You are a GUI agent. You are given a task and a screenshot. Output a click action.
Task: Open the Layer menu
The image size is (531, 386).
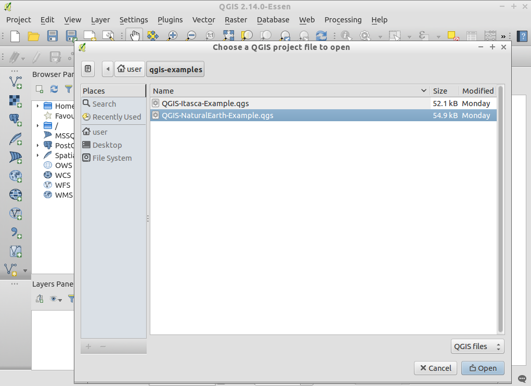(100, 20)
